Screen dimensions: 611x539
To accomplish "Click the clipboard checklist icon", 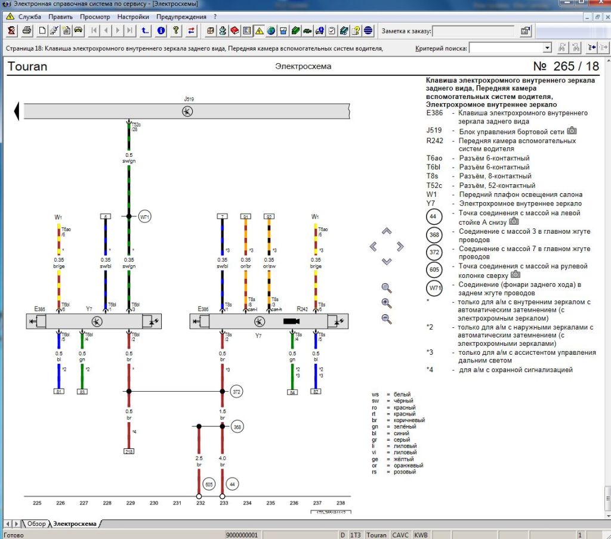I will point(332,30).
